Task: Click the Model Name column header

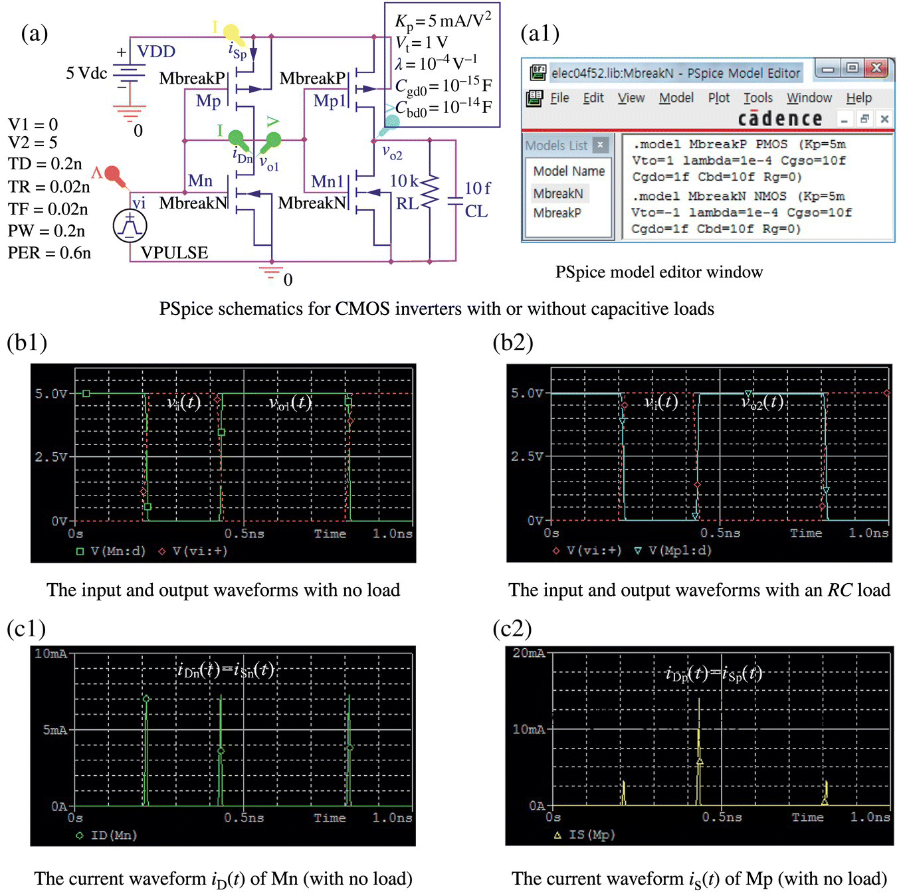Action: (569, 171)
